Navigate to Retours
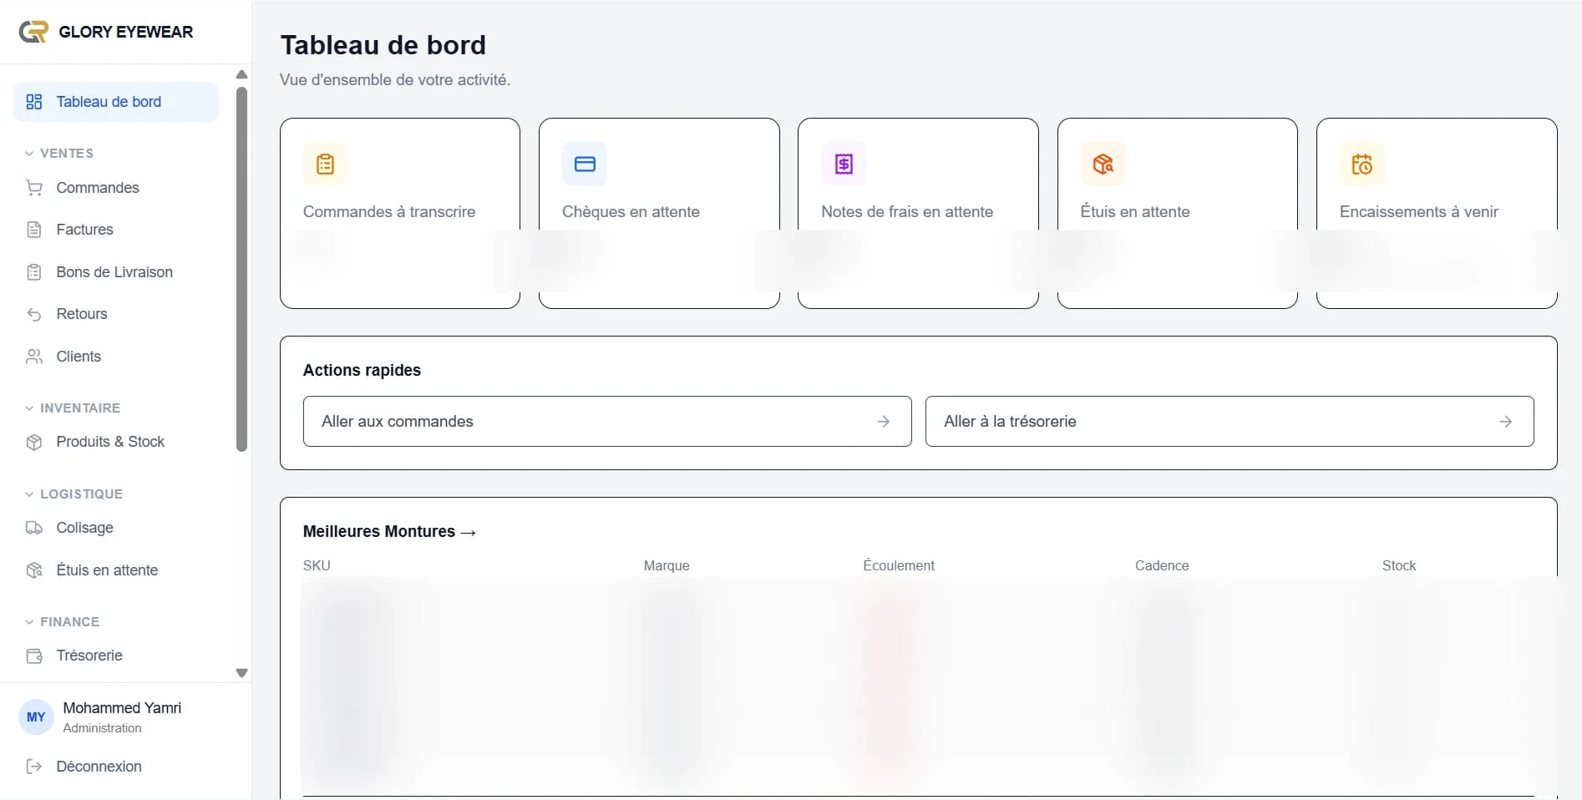Screen dimensions: 1582x800 pyautogui.click(x=116, y=314)
